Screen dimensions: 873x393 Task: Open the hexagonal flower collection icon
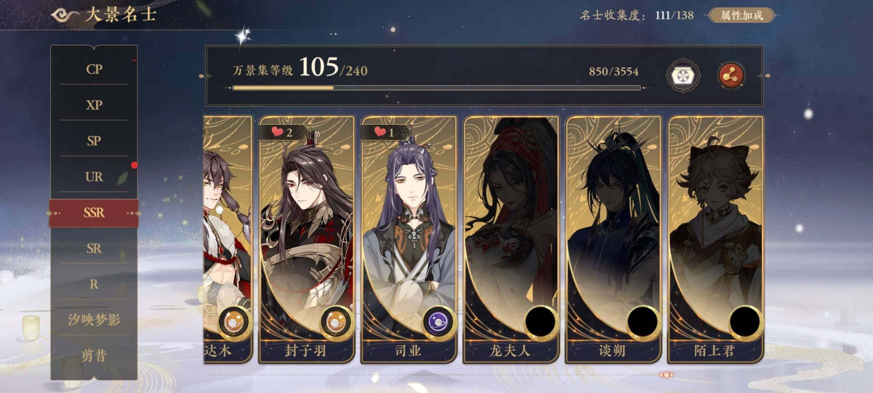tap(683, 76)
